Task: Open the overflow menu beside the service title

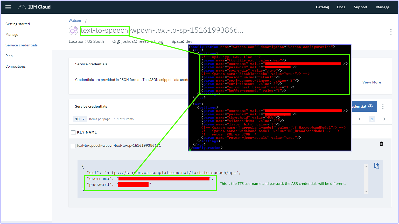Action: [x=391, y=32]
